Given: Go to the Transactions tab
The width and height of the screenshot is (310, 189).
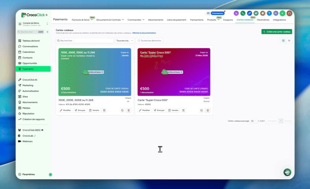Looking at the screenshot, I should pos(196,20).
